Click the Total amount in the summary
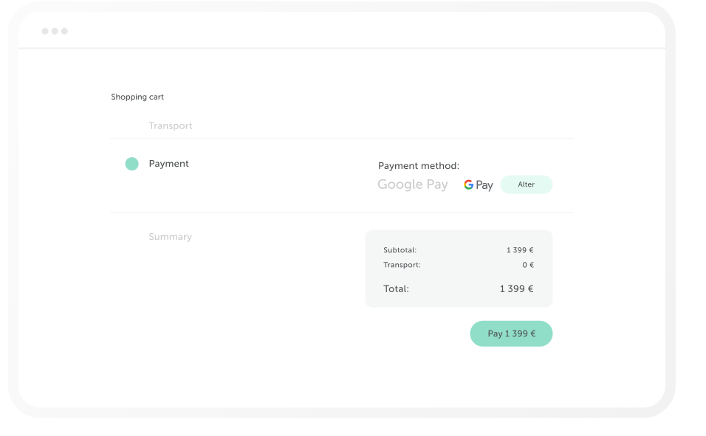 (518, 288)
